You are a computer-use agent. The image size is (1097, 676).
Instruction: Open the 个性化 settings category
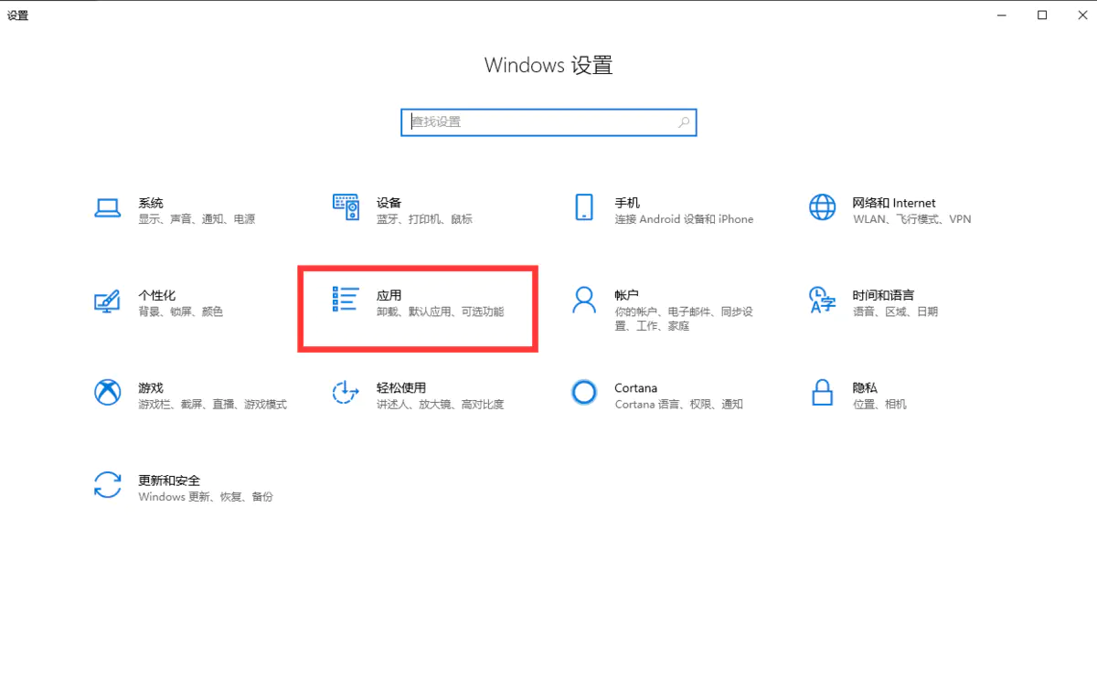coord(157,295)
